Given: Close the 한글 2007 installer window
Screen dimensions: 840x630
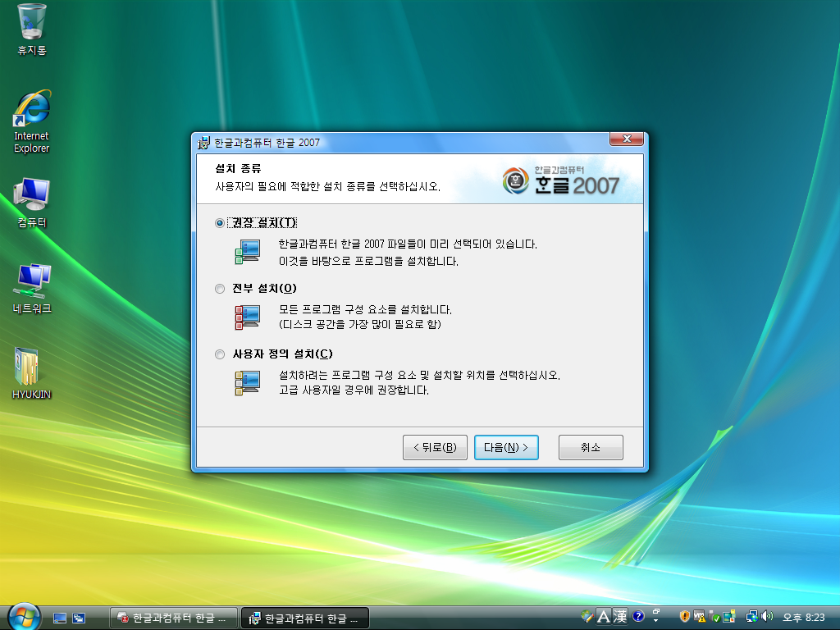Looking at the screenshot, I should (x=627, y=139).
